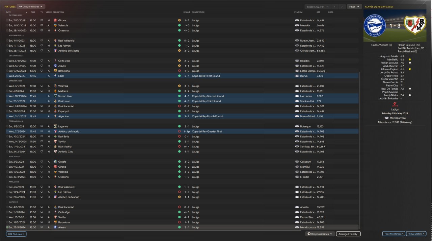
Task: Select the radio circle for Wed, 3/1/2024 row
Action: point(7,86)
